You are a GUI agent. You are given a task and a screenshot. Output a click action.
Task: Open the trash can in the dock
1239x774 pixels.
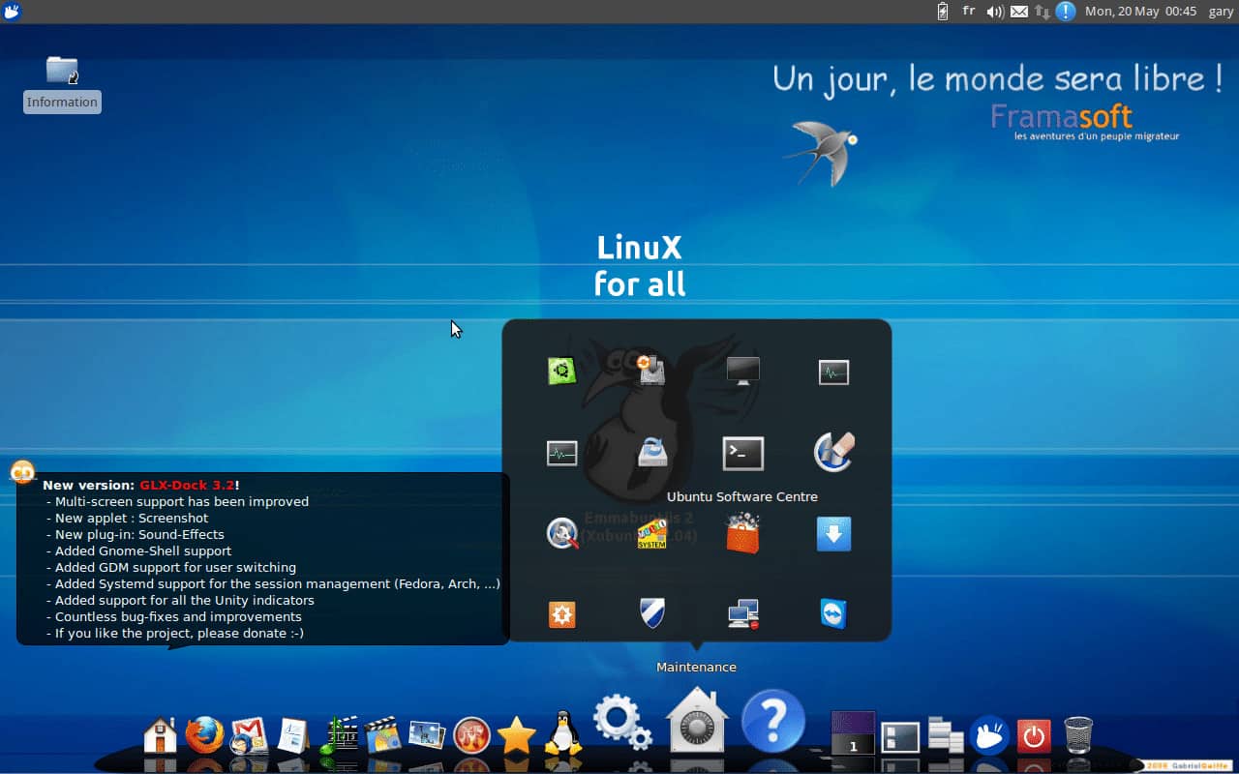(1078, 735)
